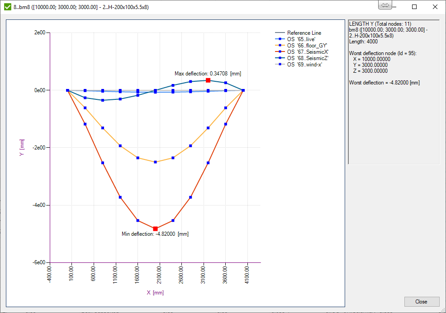Click the 'OS 65..live' legend marker icon
The image size is (446, 313).
pos(281,39)
